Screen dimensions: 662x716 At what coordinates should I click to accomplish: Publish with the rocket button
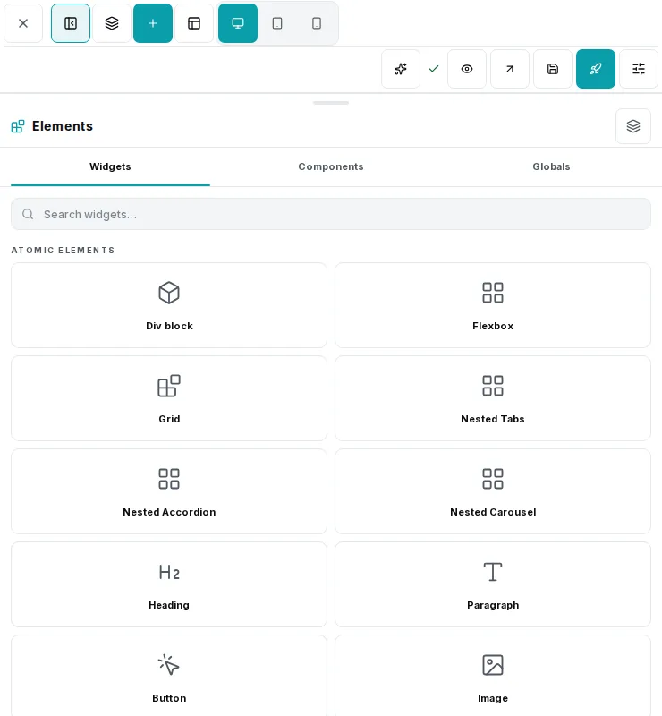pos(595,69)
